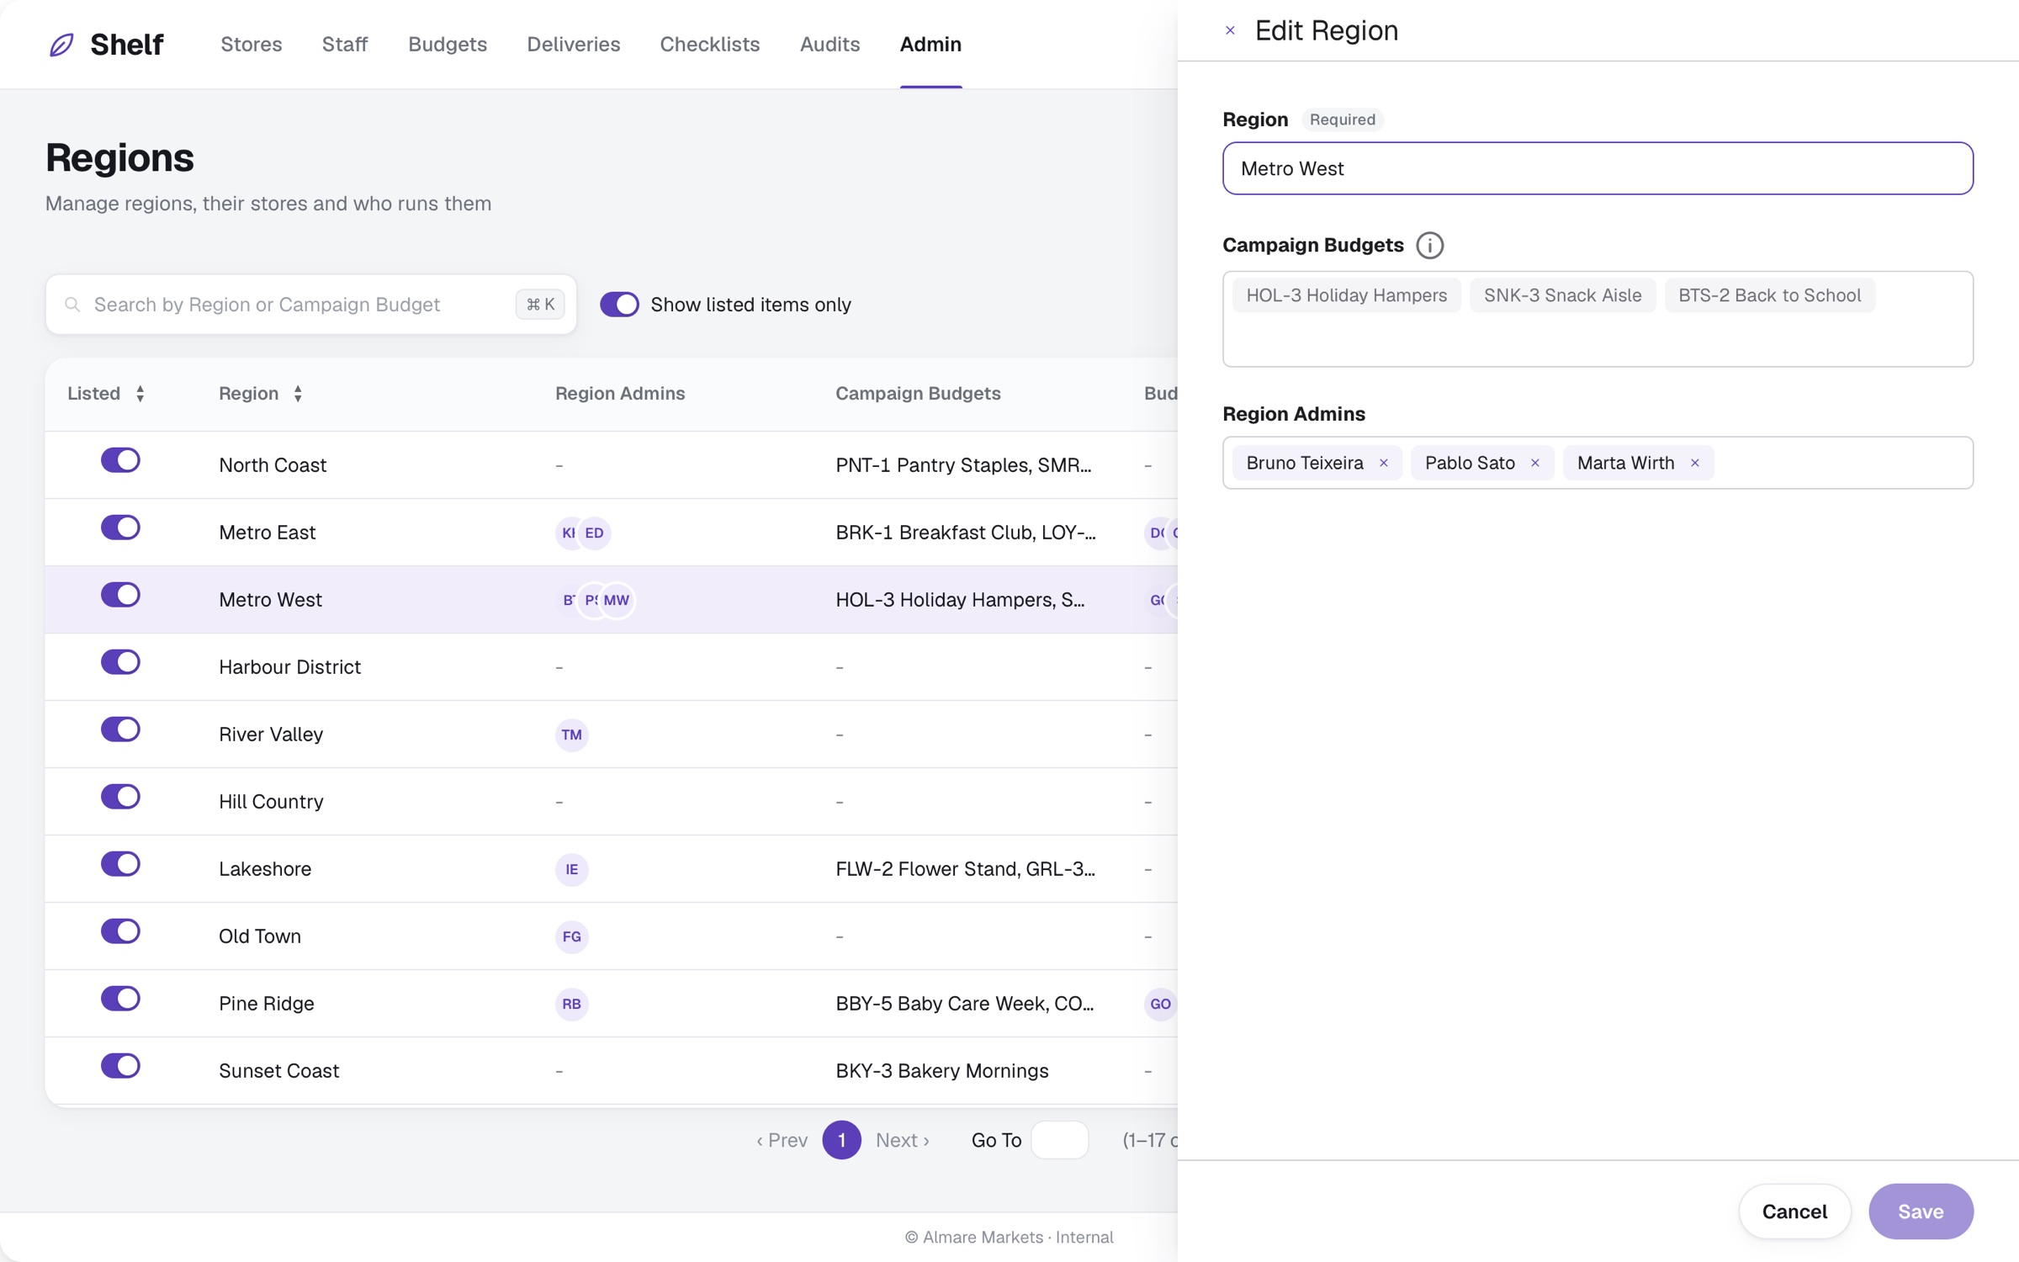2019x1262 pixels.
Task: Open the Budgets tab
Action: pyautogui.click(x=448, y=45)
